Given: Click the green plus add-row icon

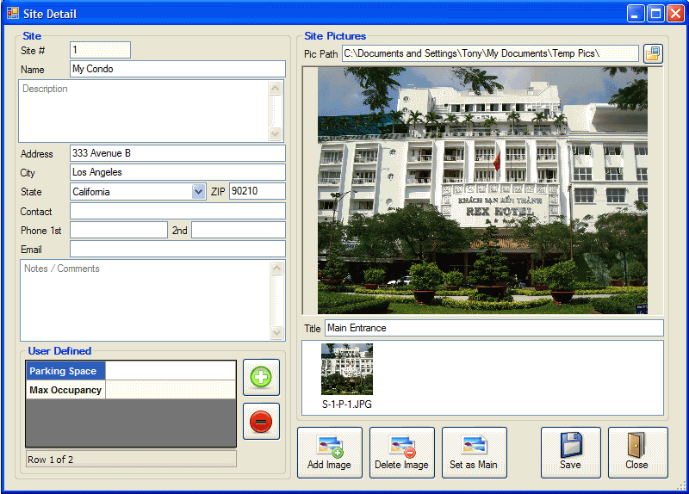Looking at the screenshot, I should 261,377.
